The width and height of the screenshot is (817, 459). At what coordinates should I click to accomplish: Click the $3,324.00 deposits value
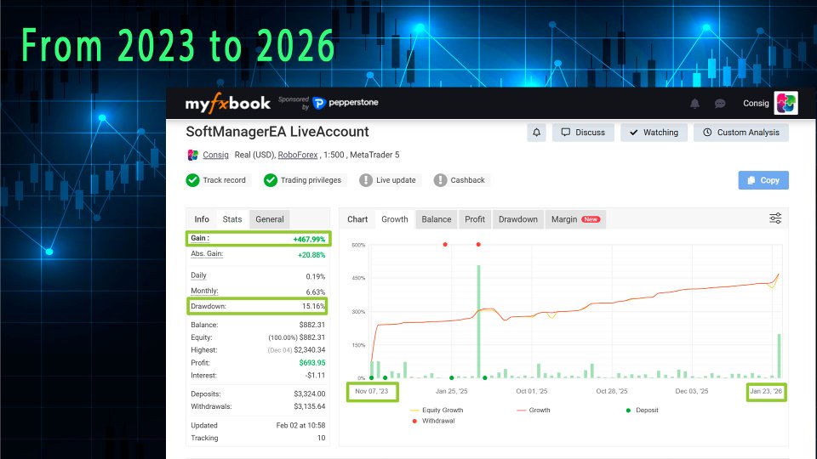click(310, 394)
